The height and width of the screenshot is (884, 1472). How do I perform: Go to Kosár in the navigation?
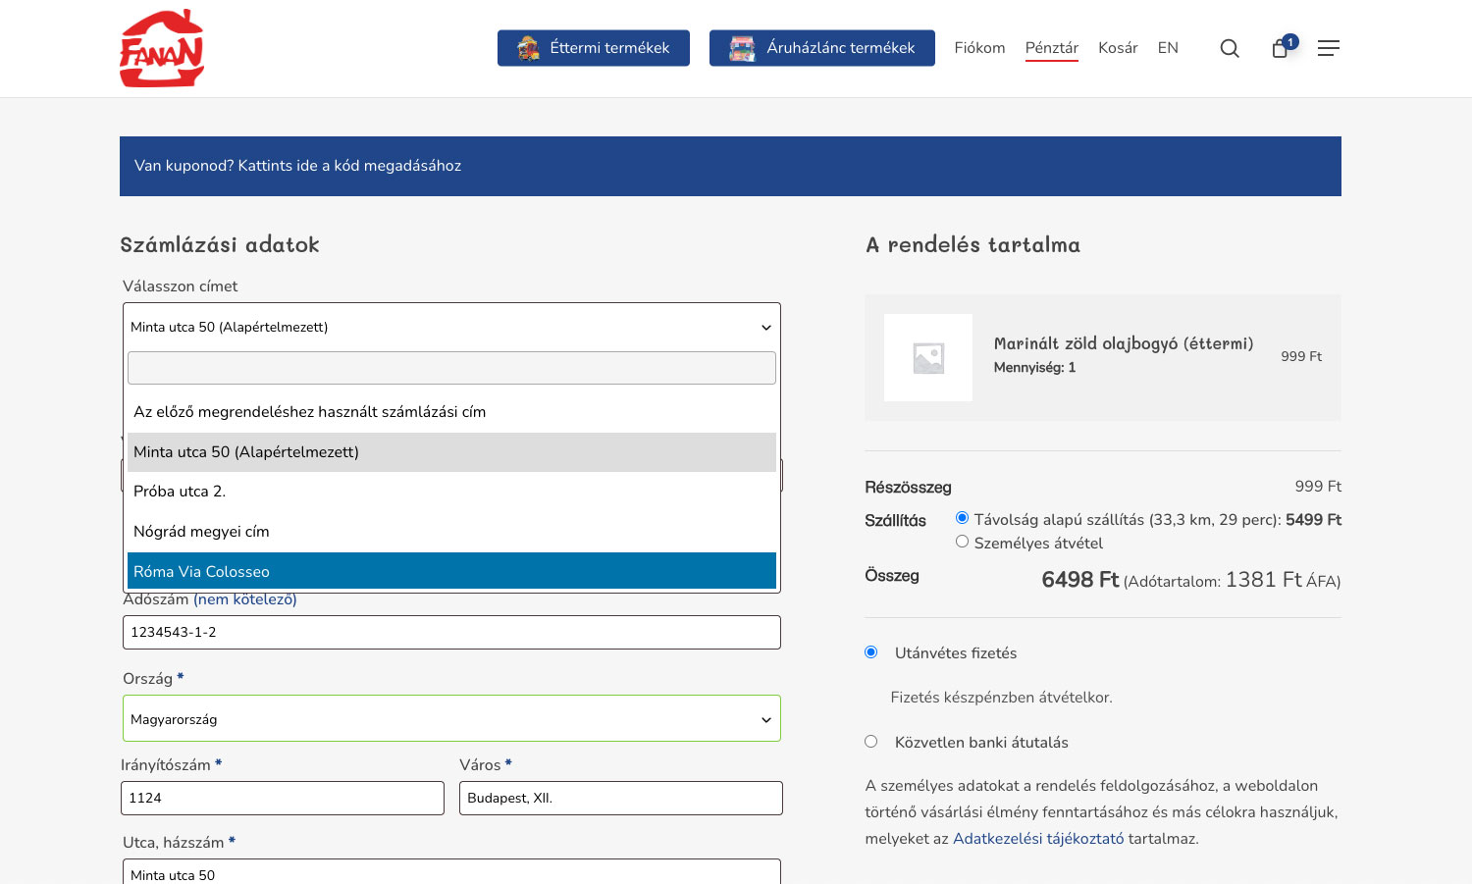click(1118, 48)
